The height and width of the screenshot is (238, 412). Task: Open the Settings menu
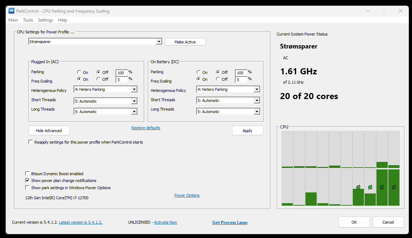(x=46, y=20)
